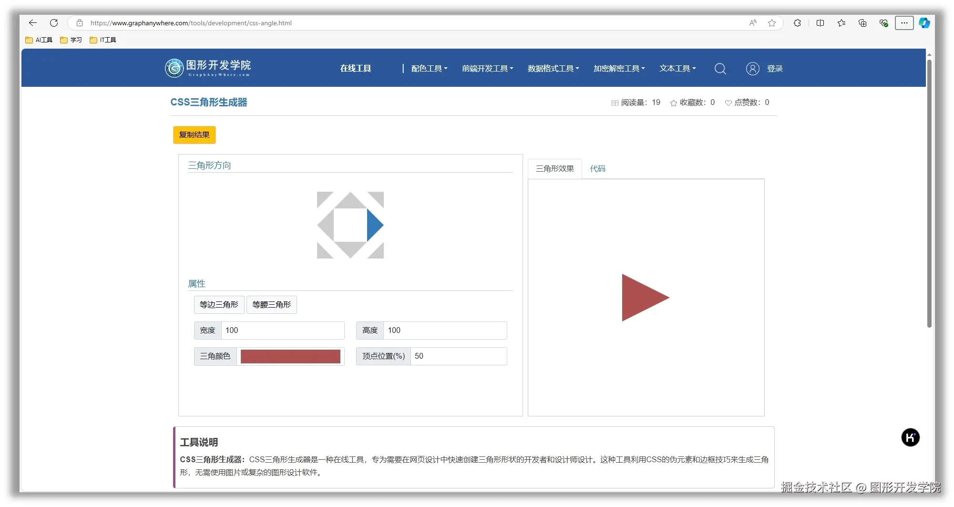Select the blue right-pointing triangle direction
The width and height of the screenshot is (954, 507).
tap(375, 225)
